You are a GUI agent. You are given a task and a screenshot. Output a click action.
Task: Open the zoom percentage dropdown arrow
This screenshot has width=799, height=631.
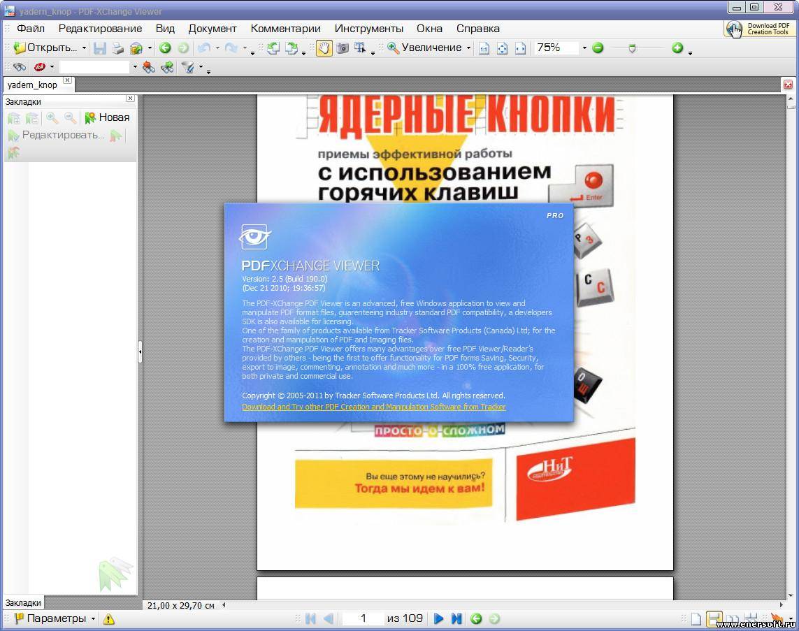(584, 48)
